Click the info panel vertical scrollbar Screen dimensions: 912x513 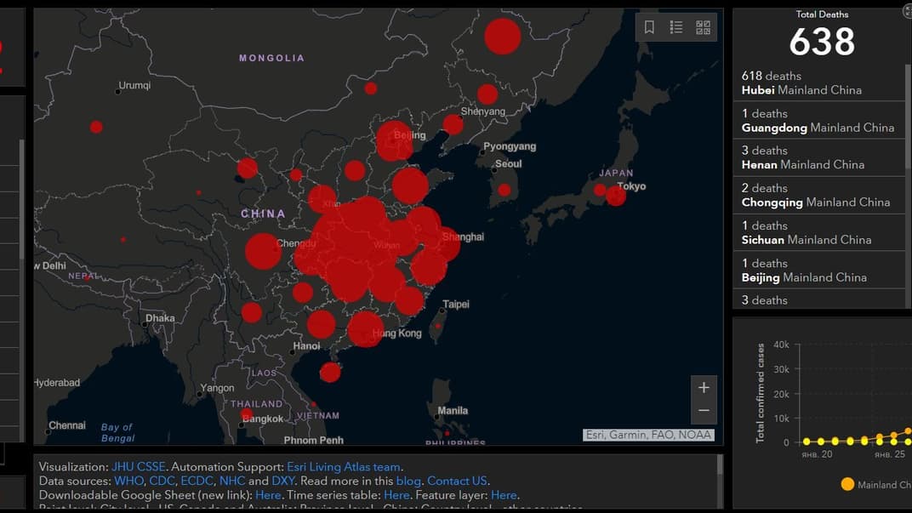tap(720, 465)
